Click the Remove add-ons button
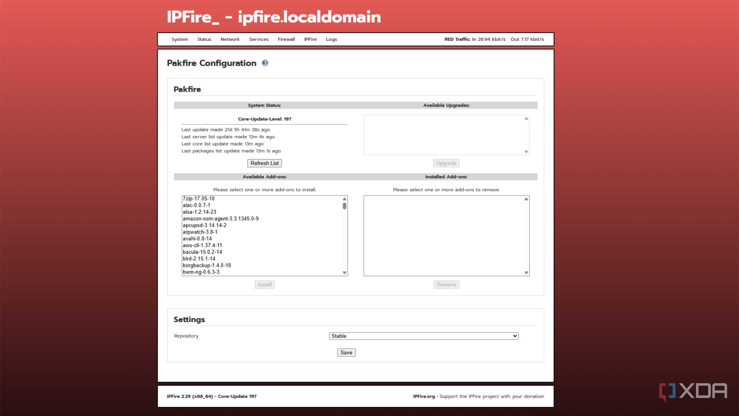This screenshot has width=739, height=416. coord(446,284)
